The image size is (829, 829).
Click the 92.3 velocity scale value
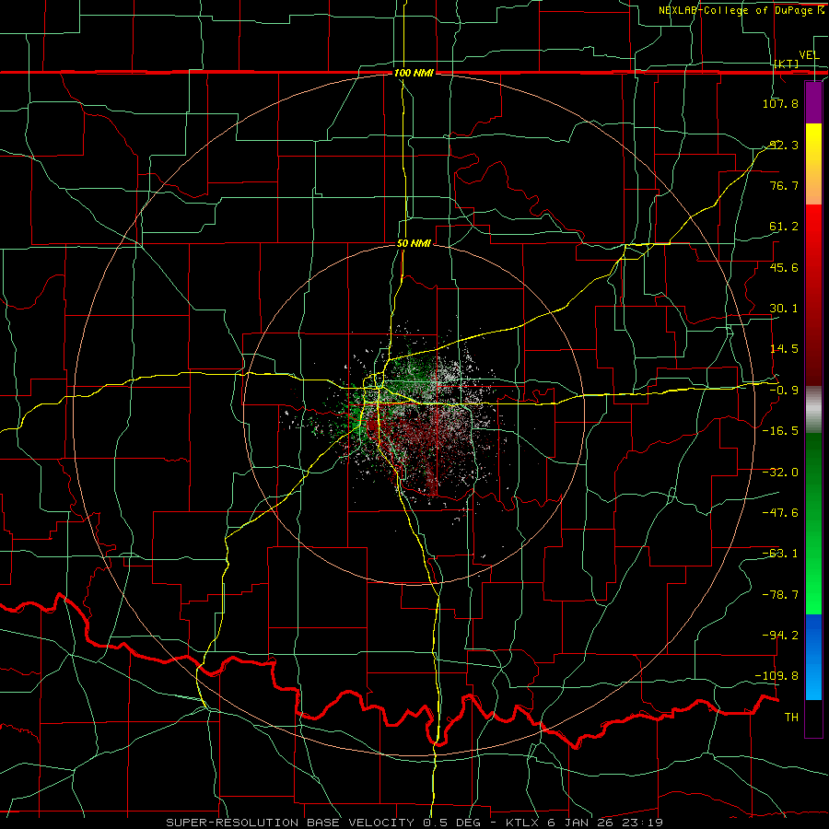click(x=784, y=145)
